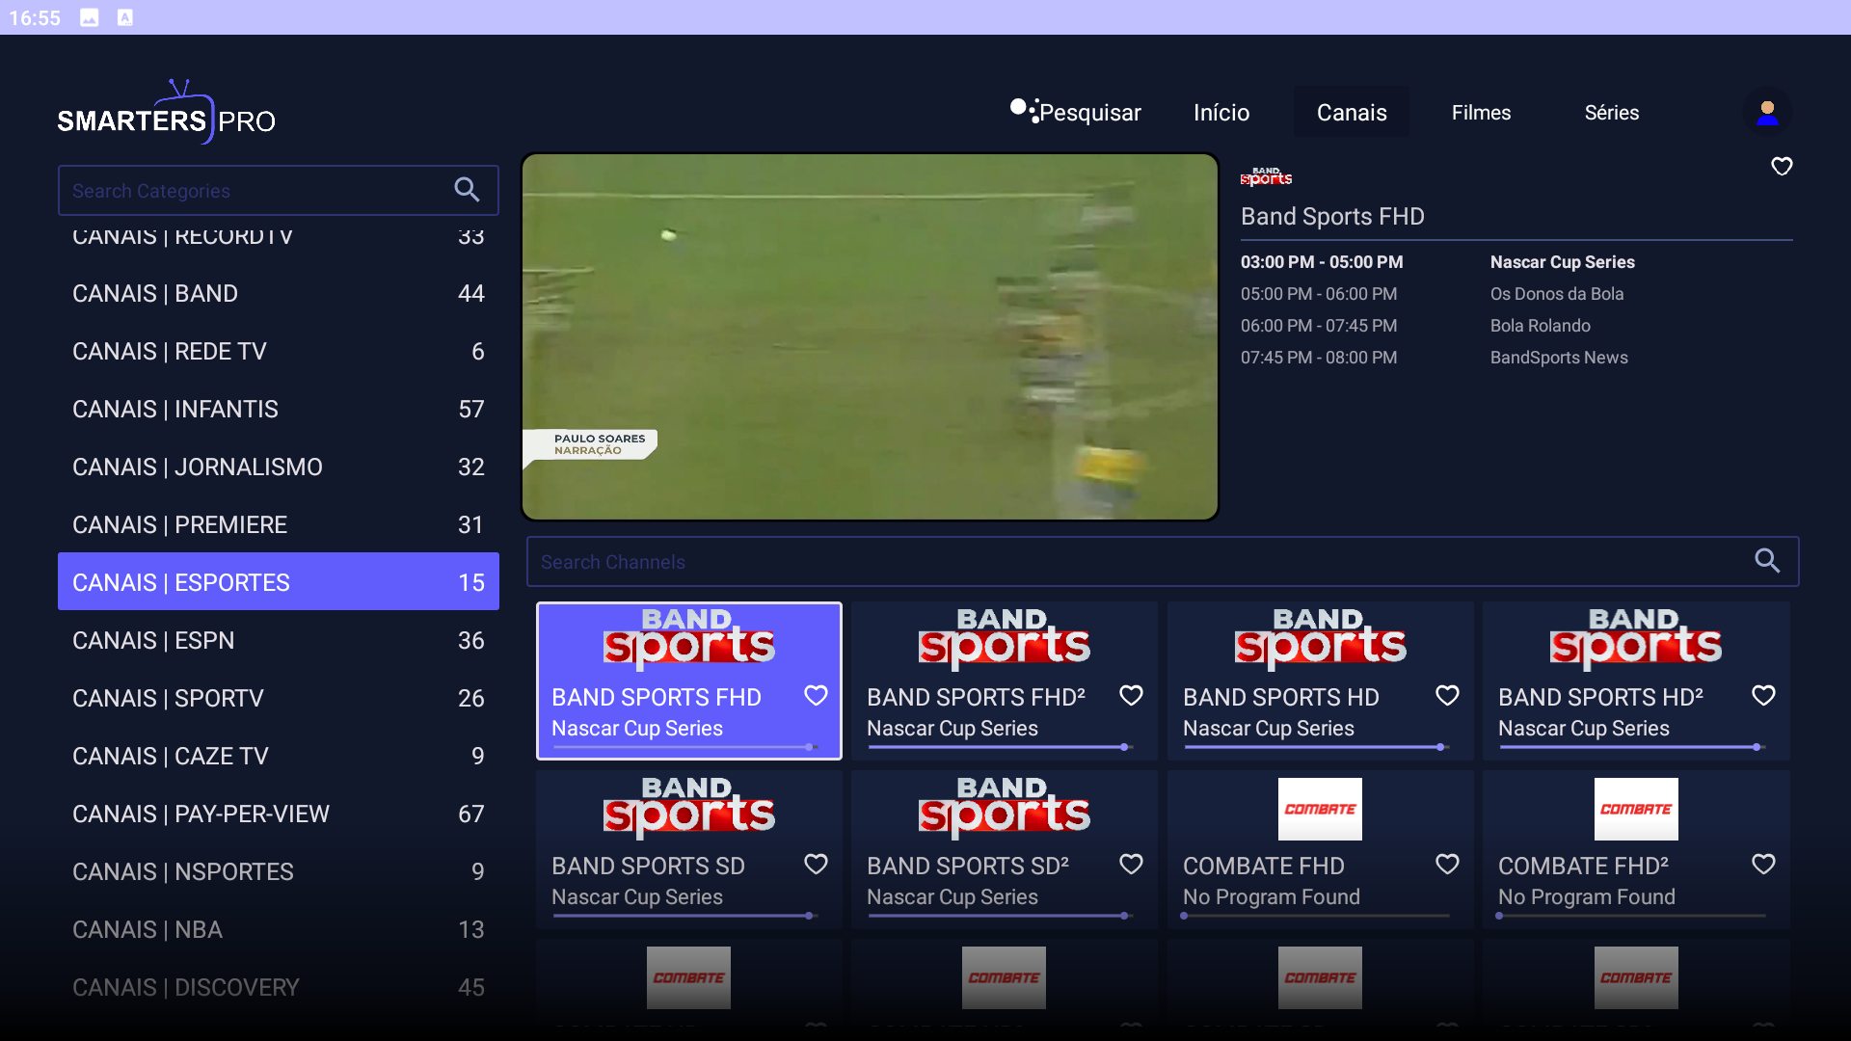
Task: Go to the Início tab
Action: 1221,113
